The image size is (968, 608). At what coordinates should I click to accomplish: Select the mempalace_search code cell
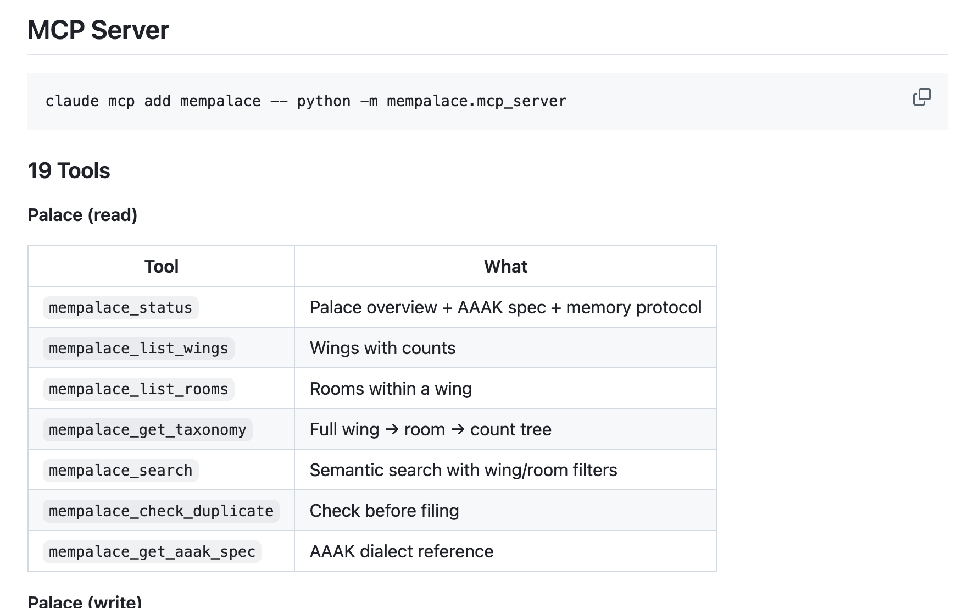tap(120, 470)
